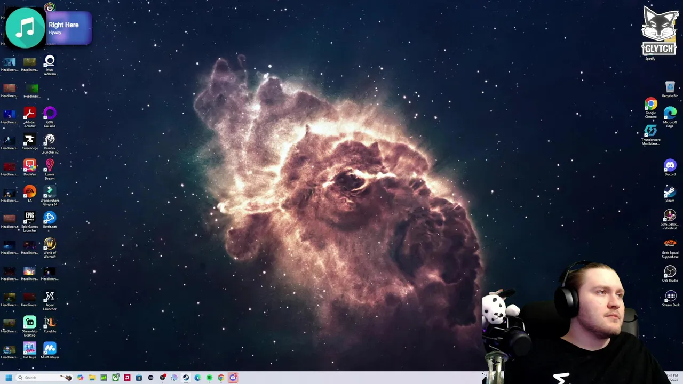Select the GOG_Galaxy Shortcut icon on right
This screenshot has width=683, height=384.
(670, 219)
